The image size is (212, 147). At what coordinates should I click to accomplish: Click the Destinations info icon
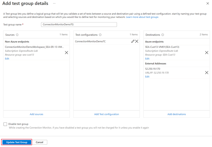coord(163,35)
